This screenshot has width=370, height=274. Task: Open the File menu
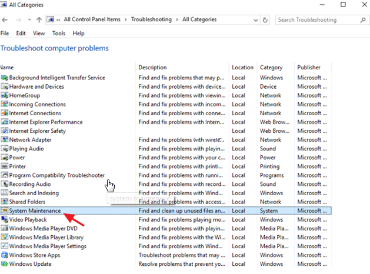5,34
